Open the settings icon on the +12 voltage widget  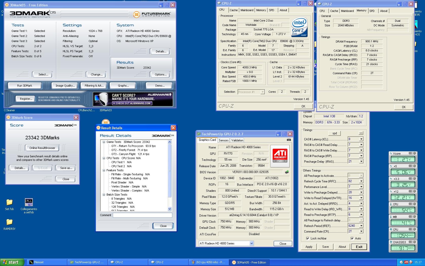pyautogui.click(x=411, y=191)
